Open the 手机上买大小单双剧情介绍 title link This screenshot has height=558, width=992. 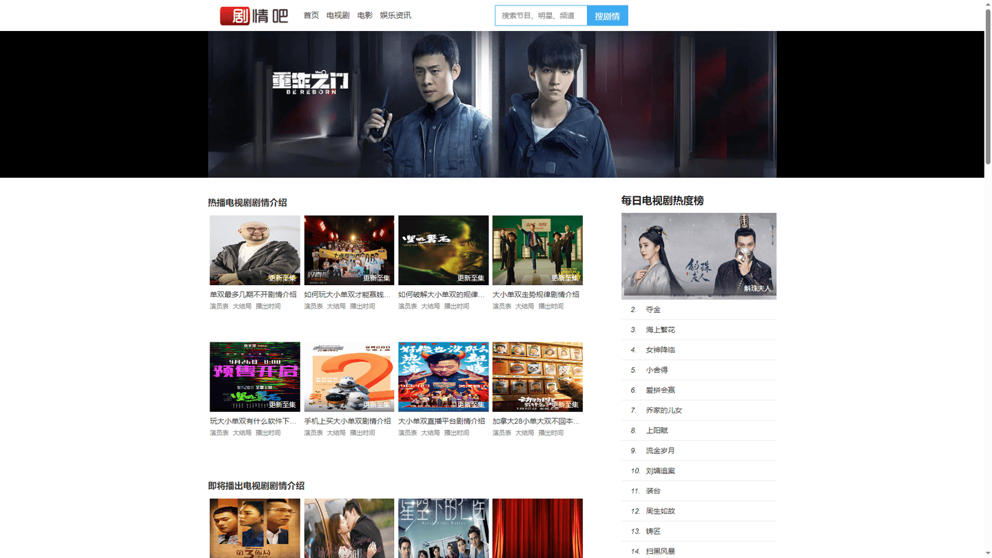[x=348, y=421]
